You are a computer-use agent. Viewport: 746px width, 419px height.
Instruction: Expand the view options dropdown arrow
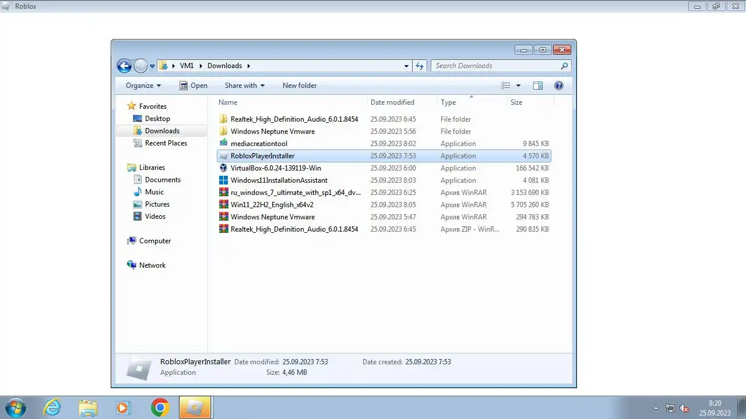tap(518, 86)
